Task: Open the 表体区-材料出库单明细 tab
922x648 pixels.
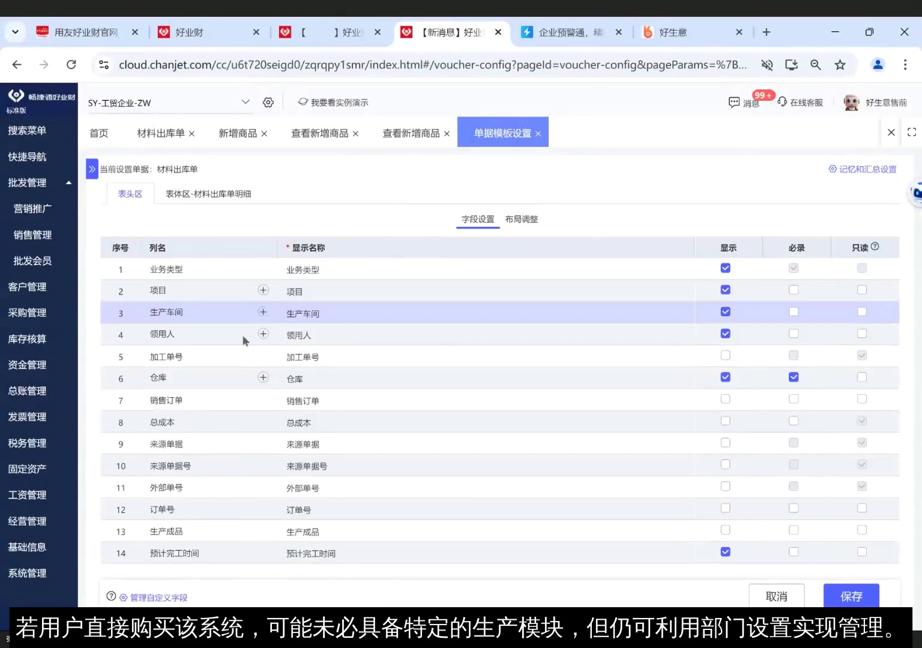Action: click(208, 193)
